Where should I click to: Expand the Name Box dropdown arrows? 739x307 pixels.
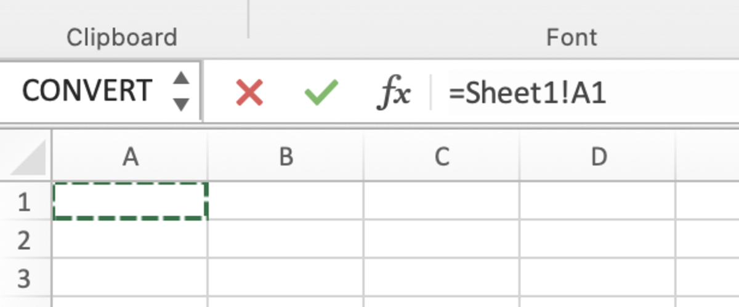[x=180, y=91]
